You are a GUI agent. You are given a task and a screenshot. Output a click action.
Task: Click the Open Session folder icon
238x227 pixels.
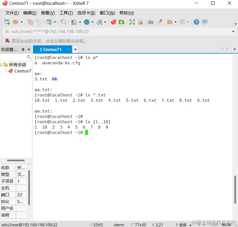tap(16, 22)
